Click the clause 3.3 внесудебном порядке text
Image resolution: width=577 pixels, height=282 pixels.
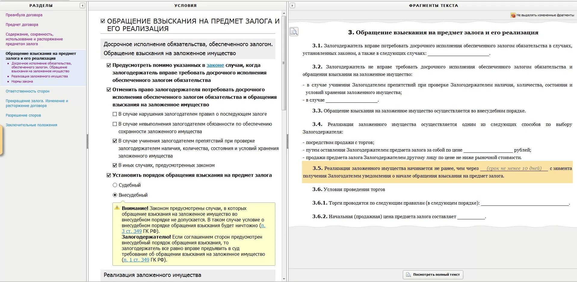tap(419, 111)
